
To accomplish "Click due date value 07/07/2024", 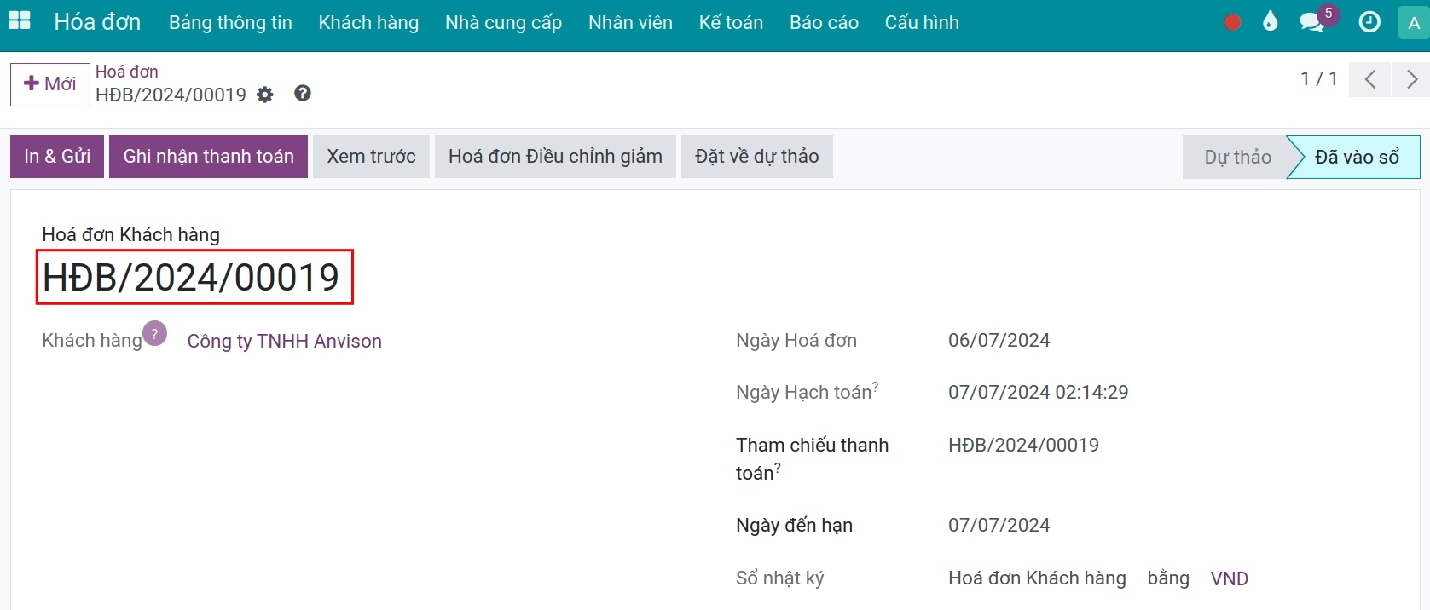I will (x=999, y=525).
